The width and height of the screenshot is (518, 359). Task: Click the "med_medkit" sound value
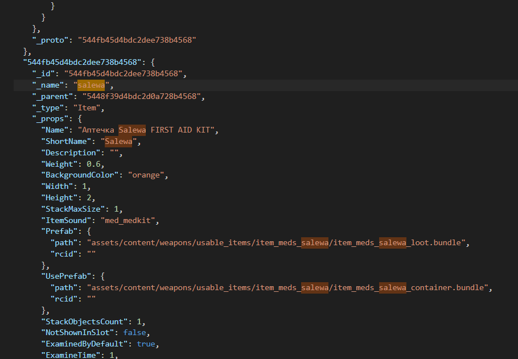point(128,220)
